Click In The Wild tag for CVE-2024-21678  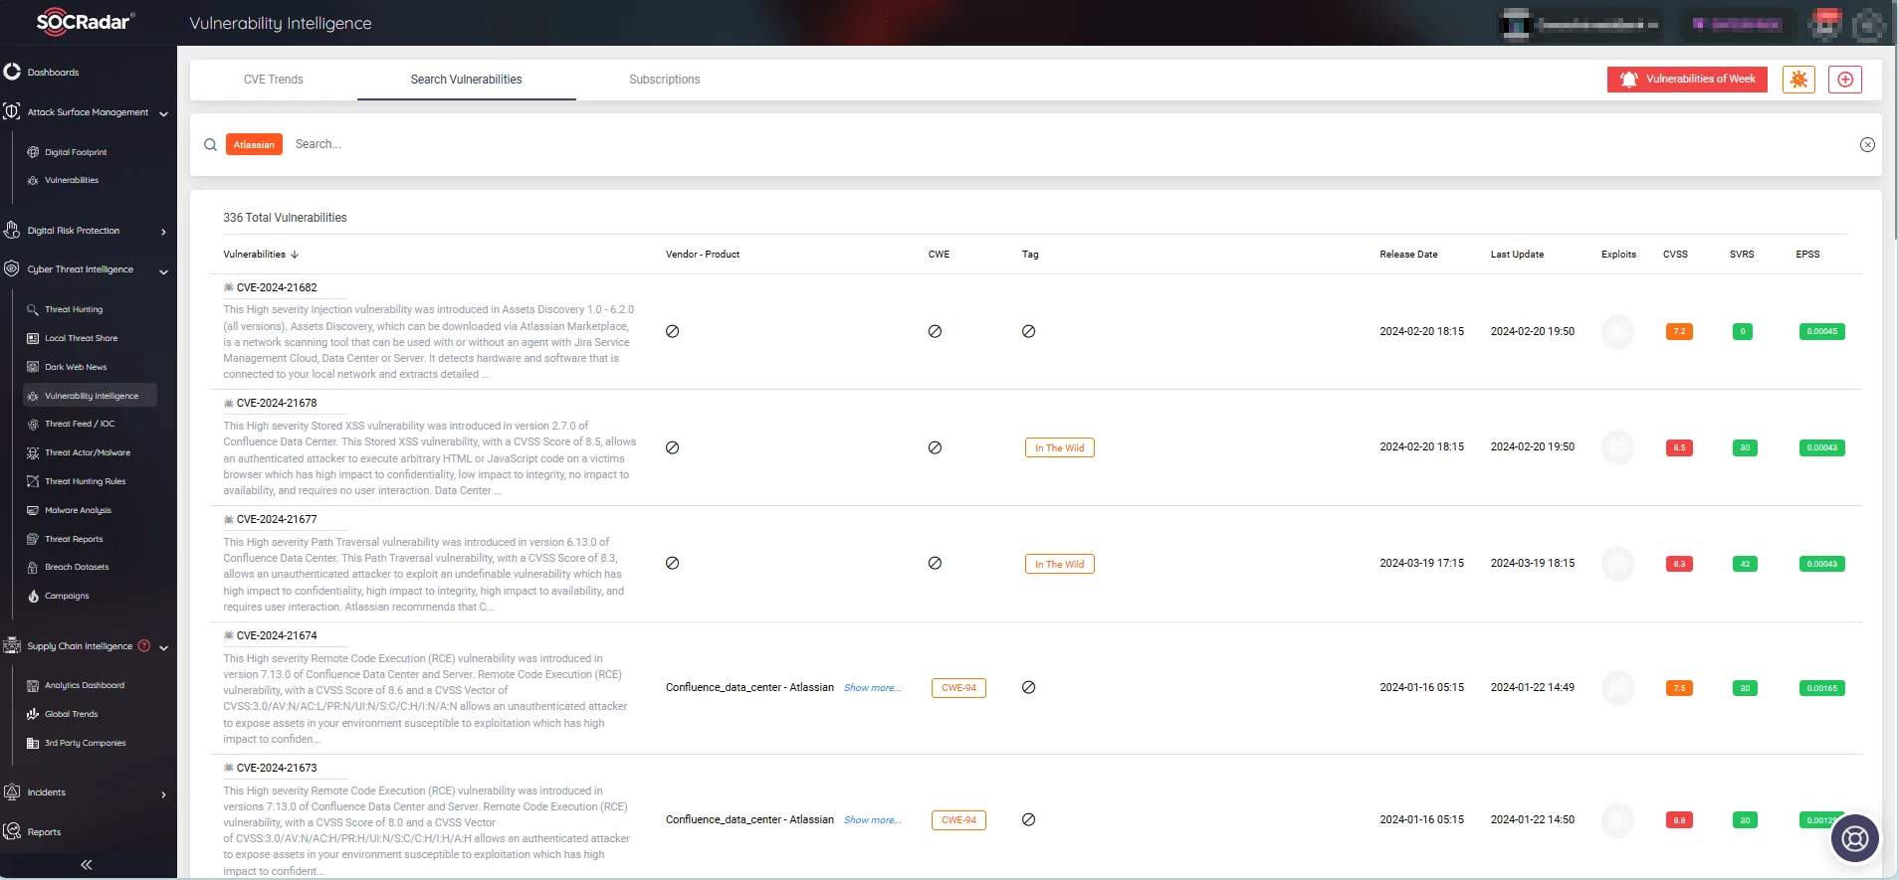tap(1060, 447)
